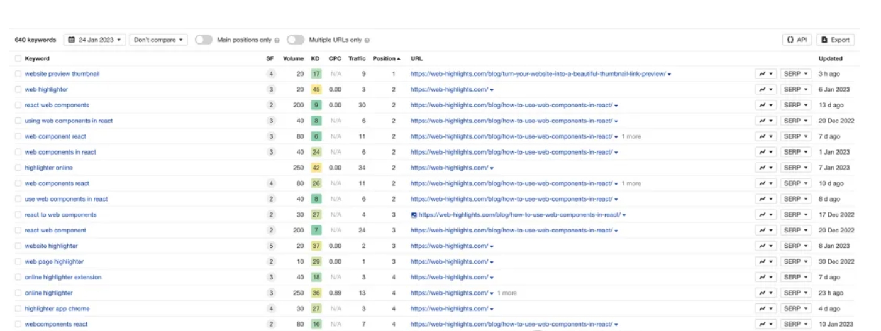The width and height of the screenshot is (881, 331).
Task: Click KD 45 badge in web highlighter row
Action: pos(316,89)
